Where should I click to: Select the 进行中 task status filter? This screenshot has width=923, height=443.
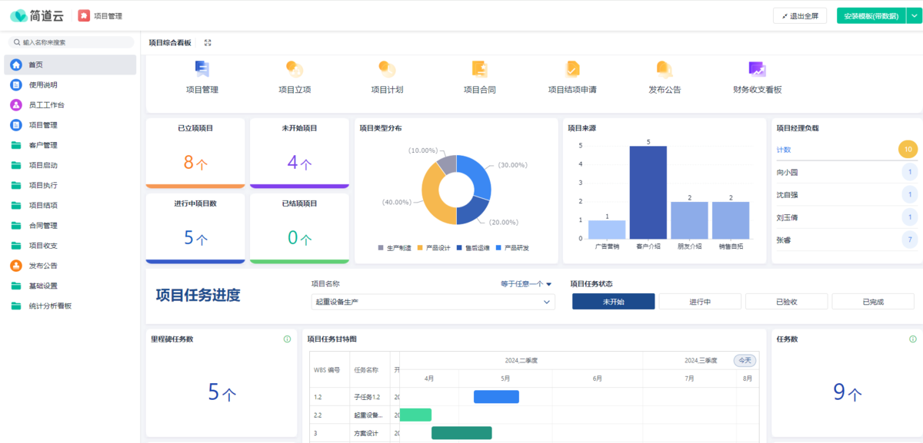(x=700, y=302)
